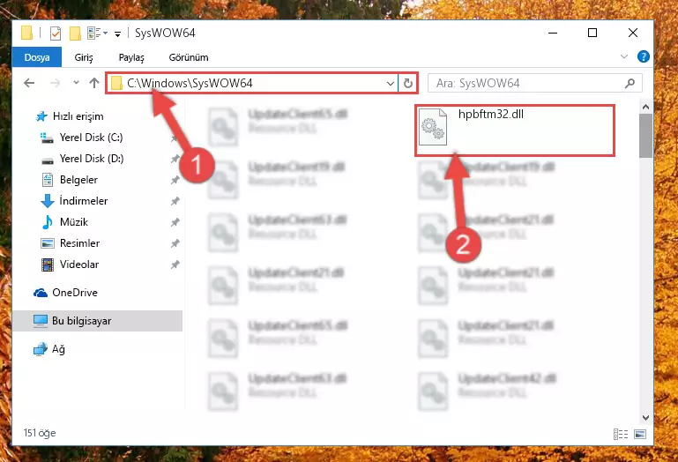The width and height of the screenshot is (678, 462).
Task: Switch to the Giriş ribbon tab
Action: 84,57
